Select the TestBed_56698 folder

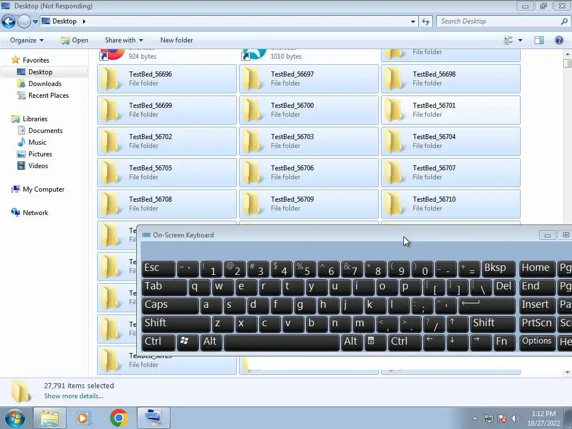(x=451, y=78)
